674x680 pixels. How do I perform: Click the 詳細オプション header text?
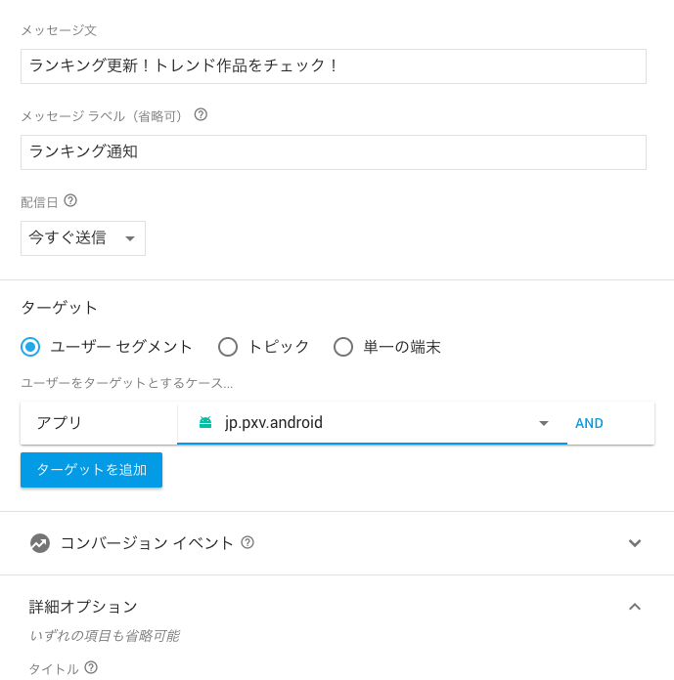pyautogui.click(x=83, y=607)
